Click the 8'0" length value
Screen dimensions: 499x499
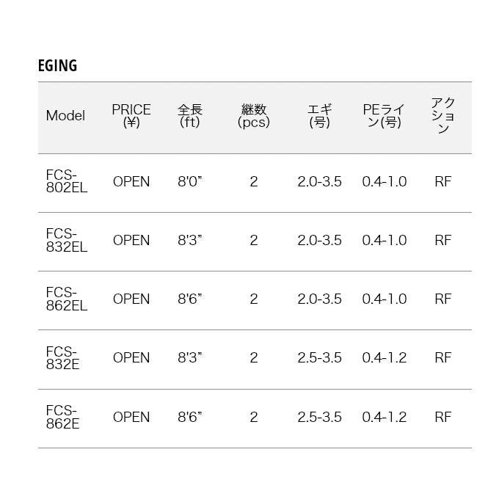190,181
